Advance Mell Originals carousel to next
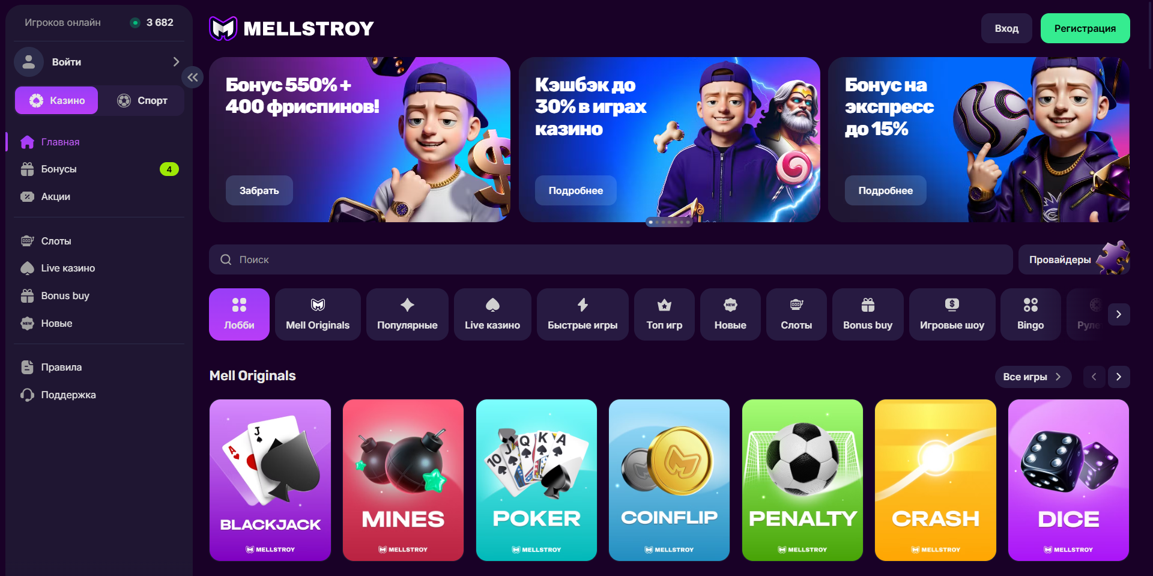 coord(1119,377)
